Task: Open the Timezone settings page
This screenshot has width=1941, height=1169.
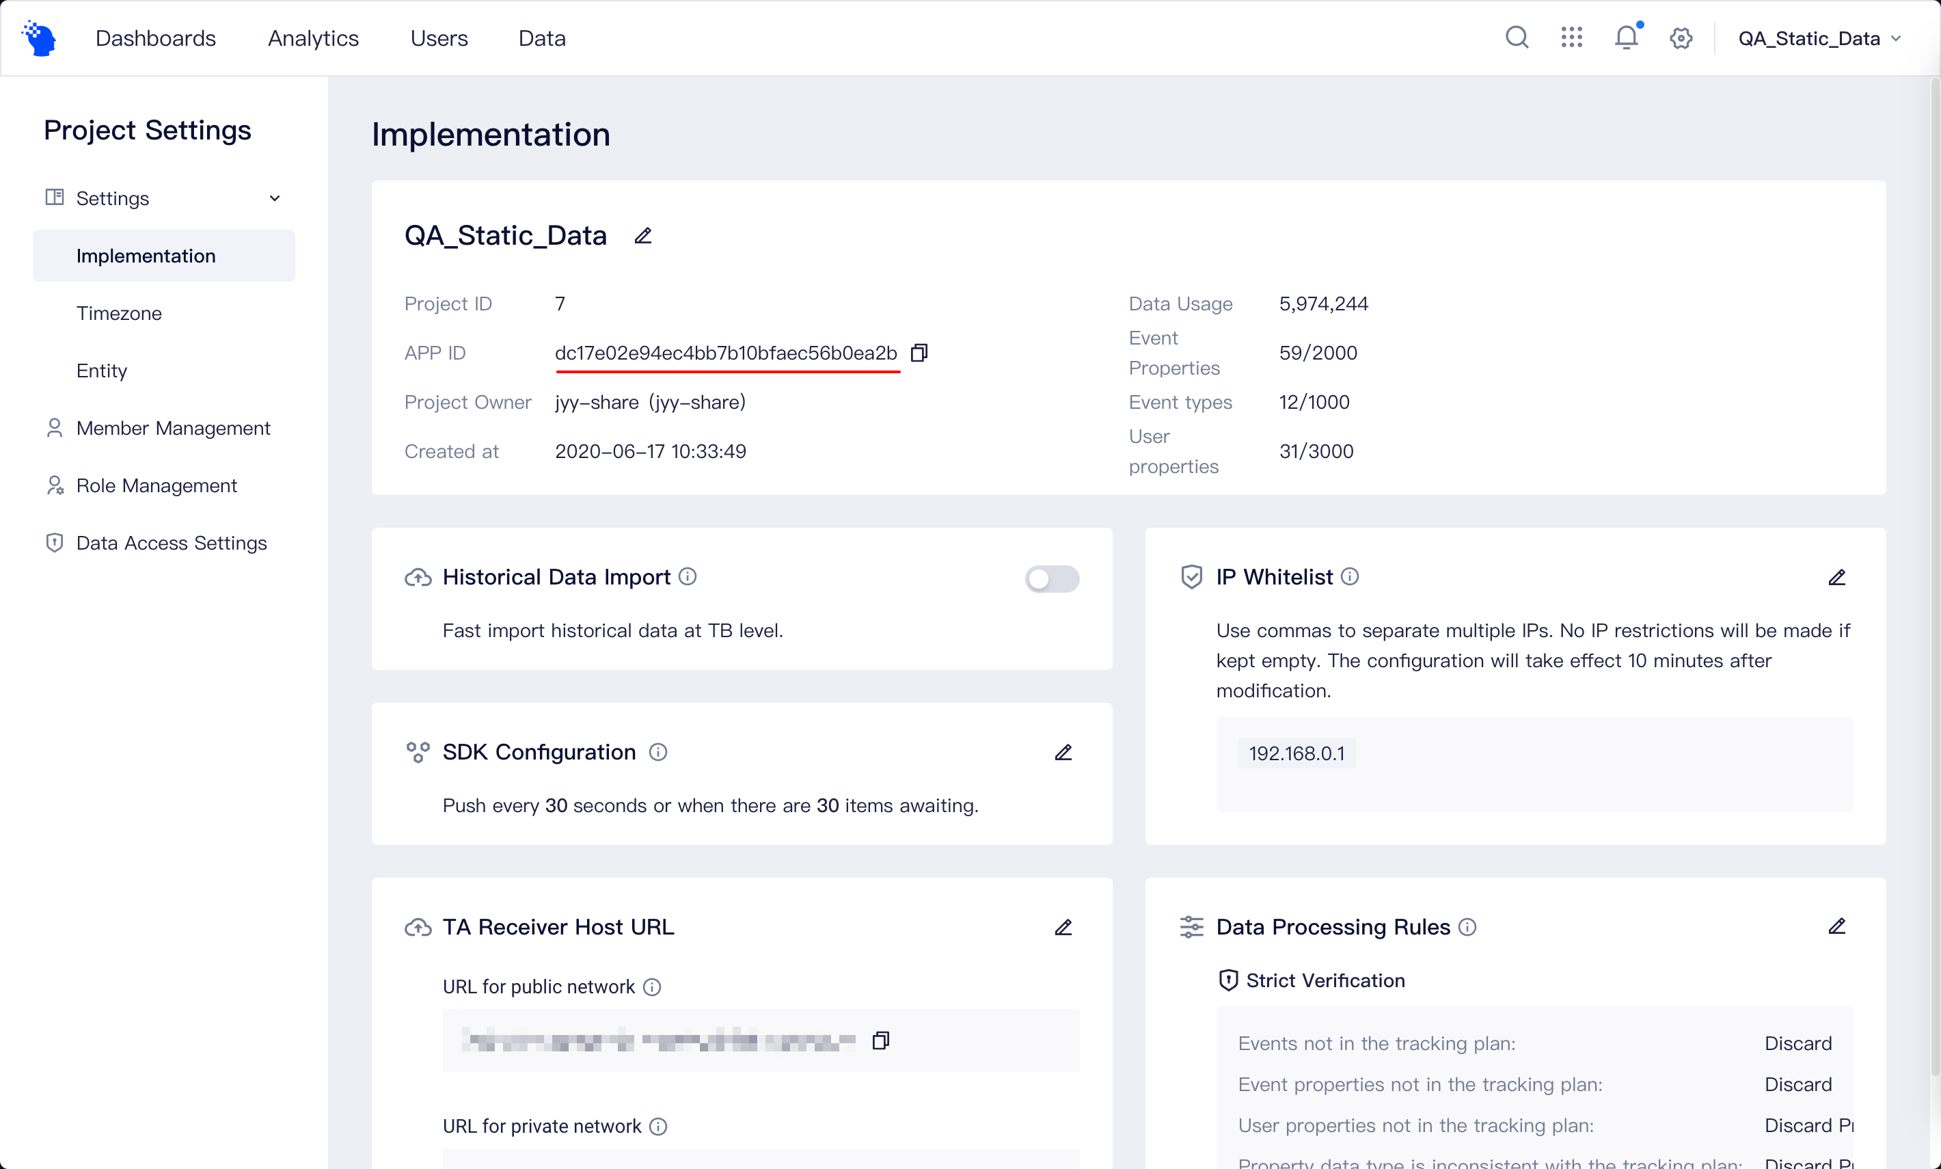Action: coord(118,312)
